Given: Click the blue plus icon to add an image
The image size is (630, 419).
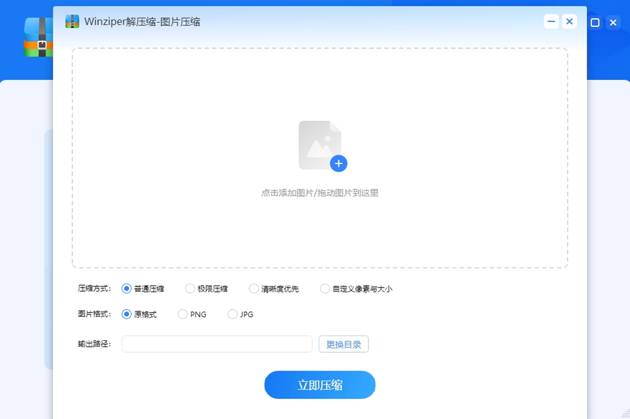Looking at the screenshot, I should tap(339, 164).
